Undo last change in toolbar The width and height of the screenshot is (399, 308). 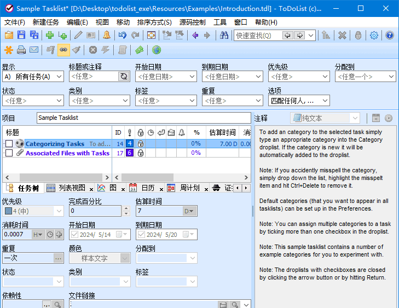[x=123, y=35]
